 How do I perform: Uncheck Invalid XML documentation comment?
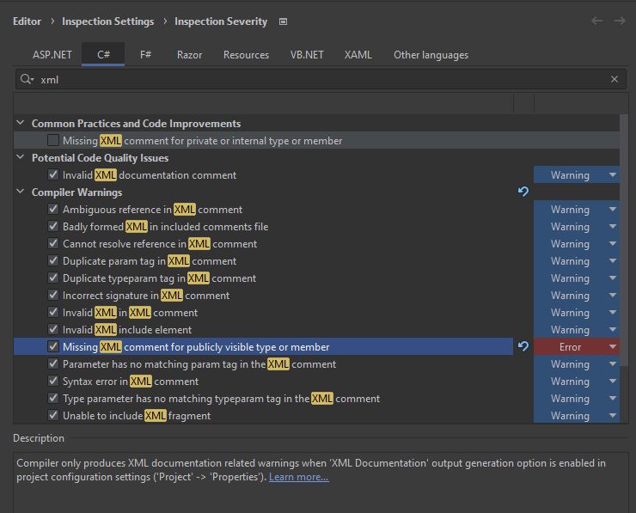pos(53,174)
